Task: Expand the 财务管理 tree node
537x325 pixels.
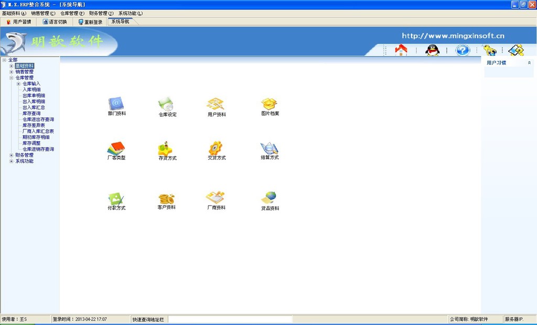Action: (12, 155)
